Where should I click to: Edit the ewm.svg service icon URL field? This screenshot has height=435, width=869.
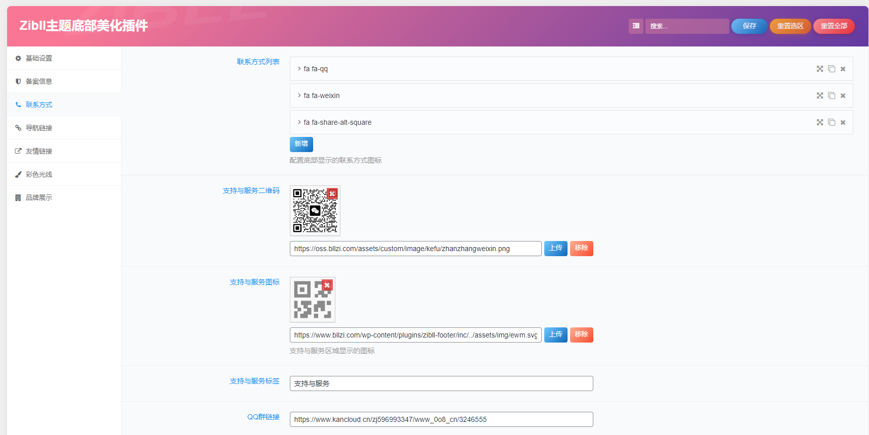416,335
